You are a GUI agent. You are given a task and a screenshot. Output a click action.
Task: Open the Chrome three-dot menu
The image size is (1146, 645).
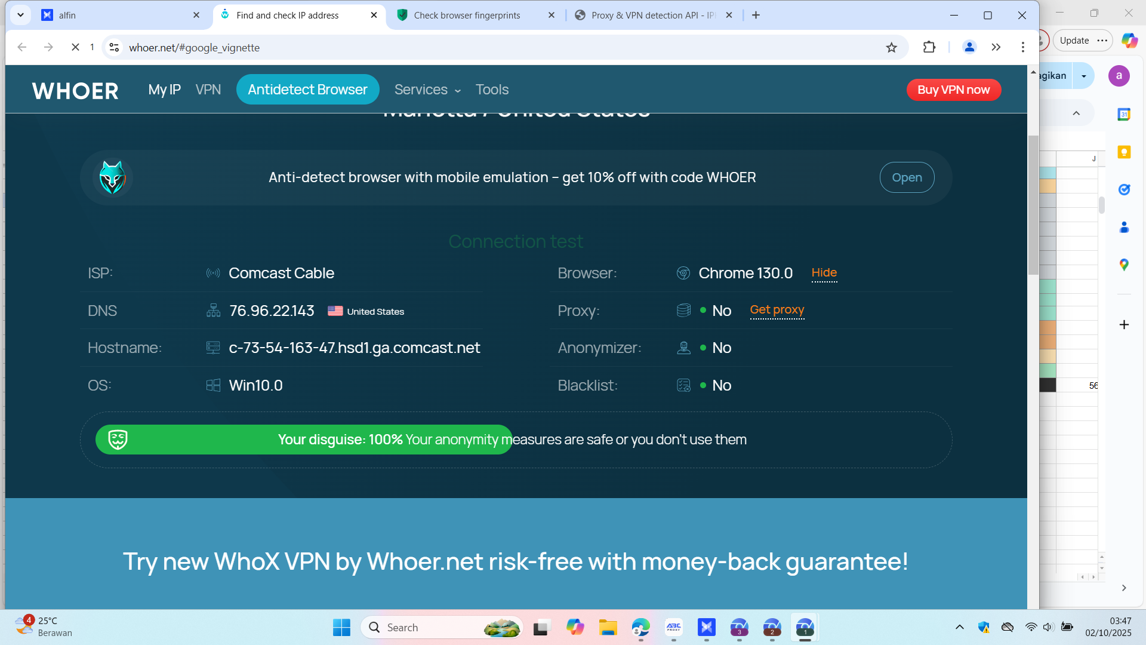click(1022, 47)
